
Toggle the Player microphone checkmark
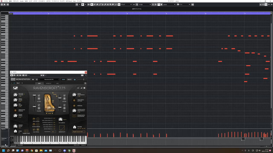39,105
